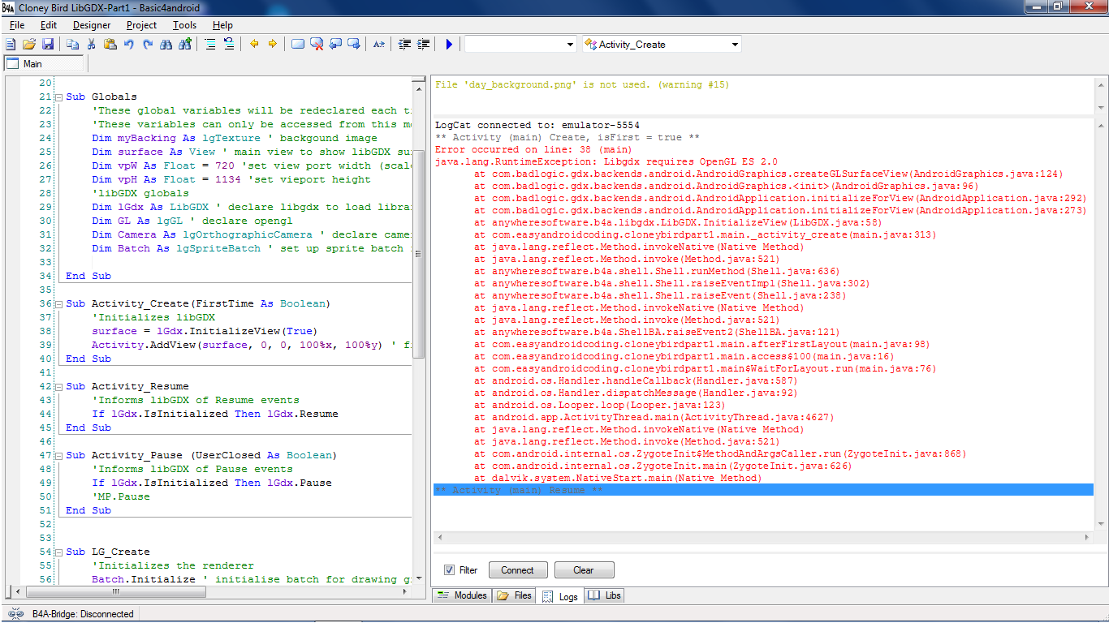Open the Designer menu
Screen dimensions: 1109x623
(x=92, y=25)
